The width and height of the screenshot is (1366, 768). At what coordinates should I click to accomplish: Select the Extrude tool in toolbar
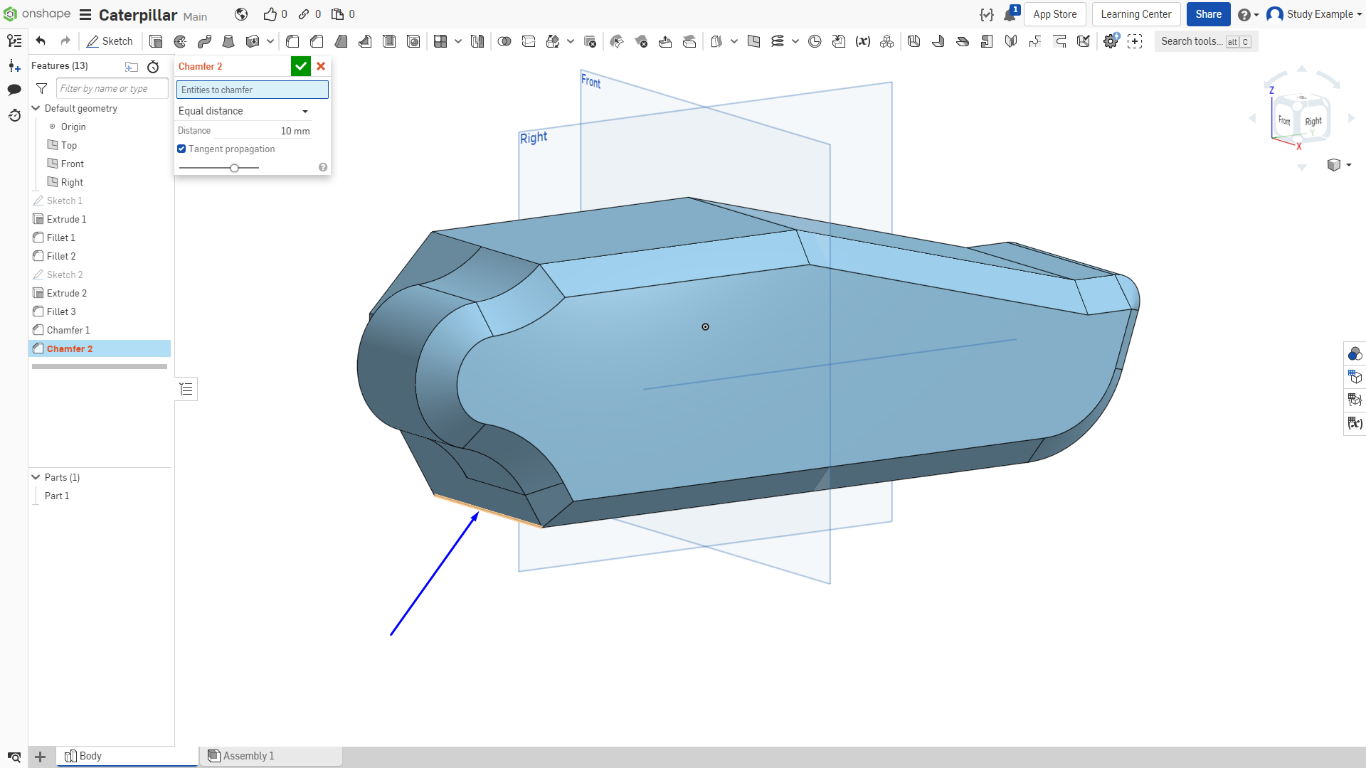[156, 41]
